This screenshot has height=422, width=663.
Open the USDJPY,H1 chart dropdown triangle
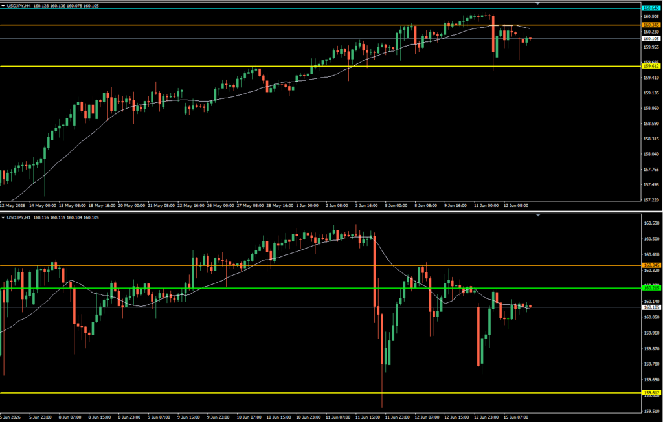click(3, 217)
